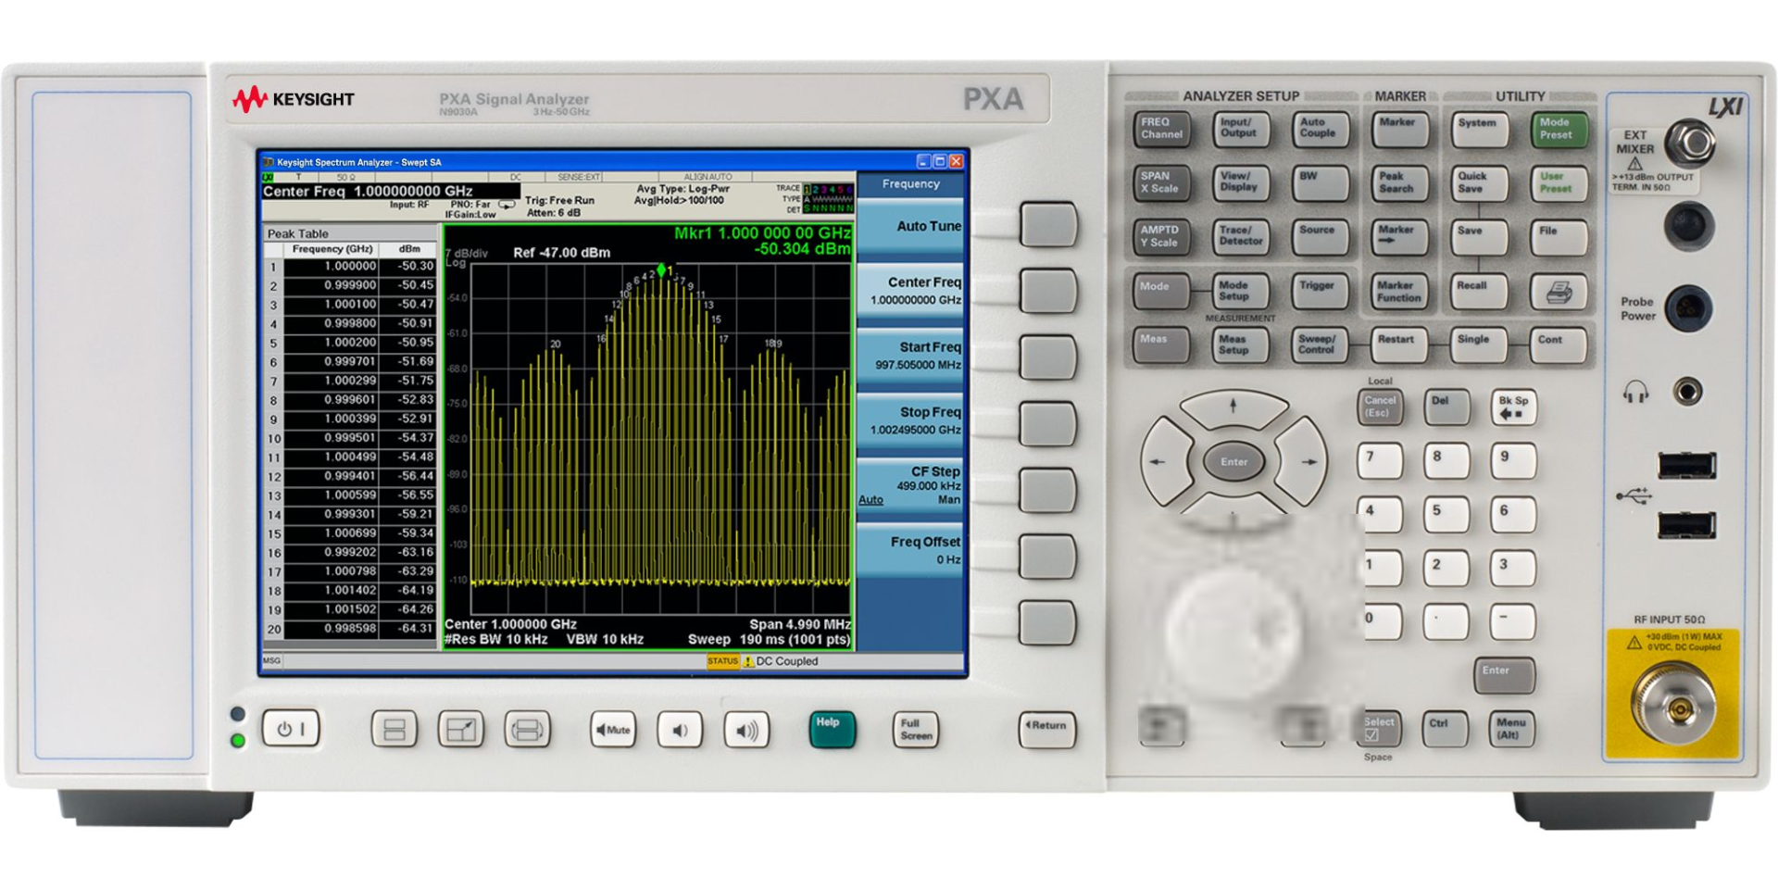1778x889 pixels.
Task: Click the teal Help button
Action: click(x=831, y=729)
